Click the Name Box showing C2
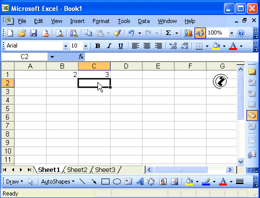 (x=24, y=57)
